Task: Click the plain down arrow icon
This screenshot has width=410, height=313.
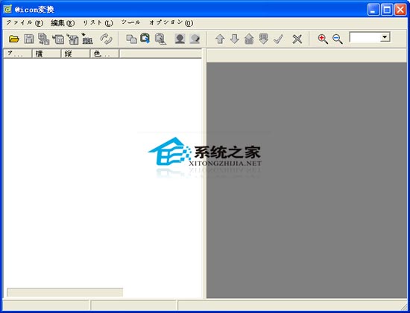Action: pyautogui.click(x=235, y=39)
